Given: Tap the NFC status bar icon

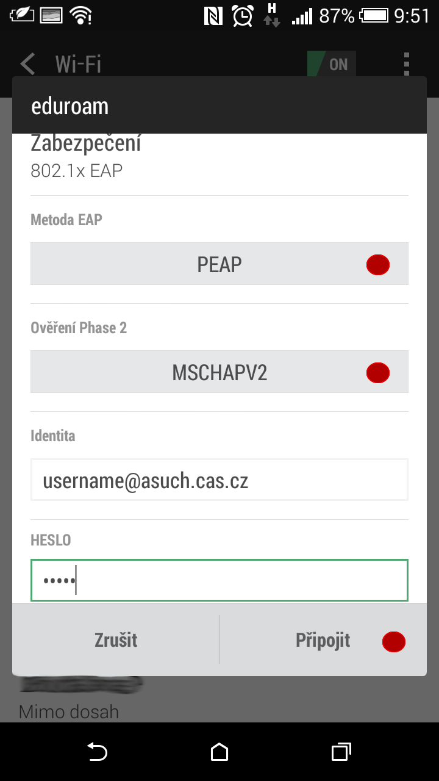Looking at the screenshot, I should [213, 16].
